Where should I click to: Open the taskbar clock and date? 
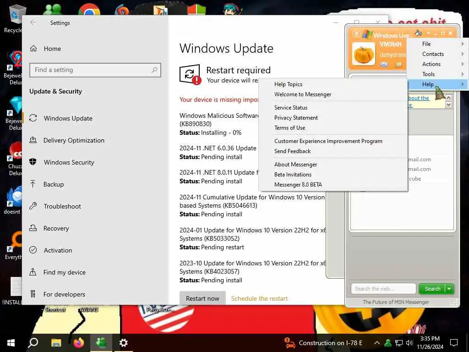[x=430, y=343]
